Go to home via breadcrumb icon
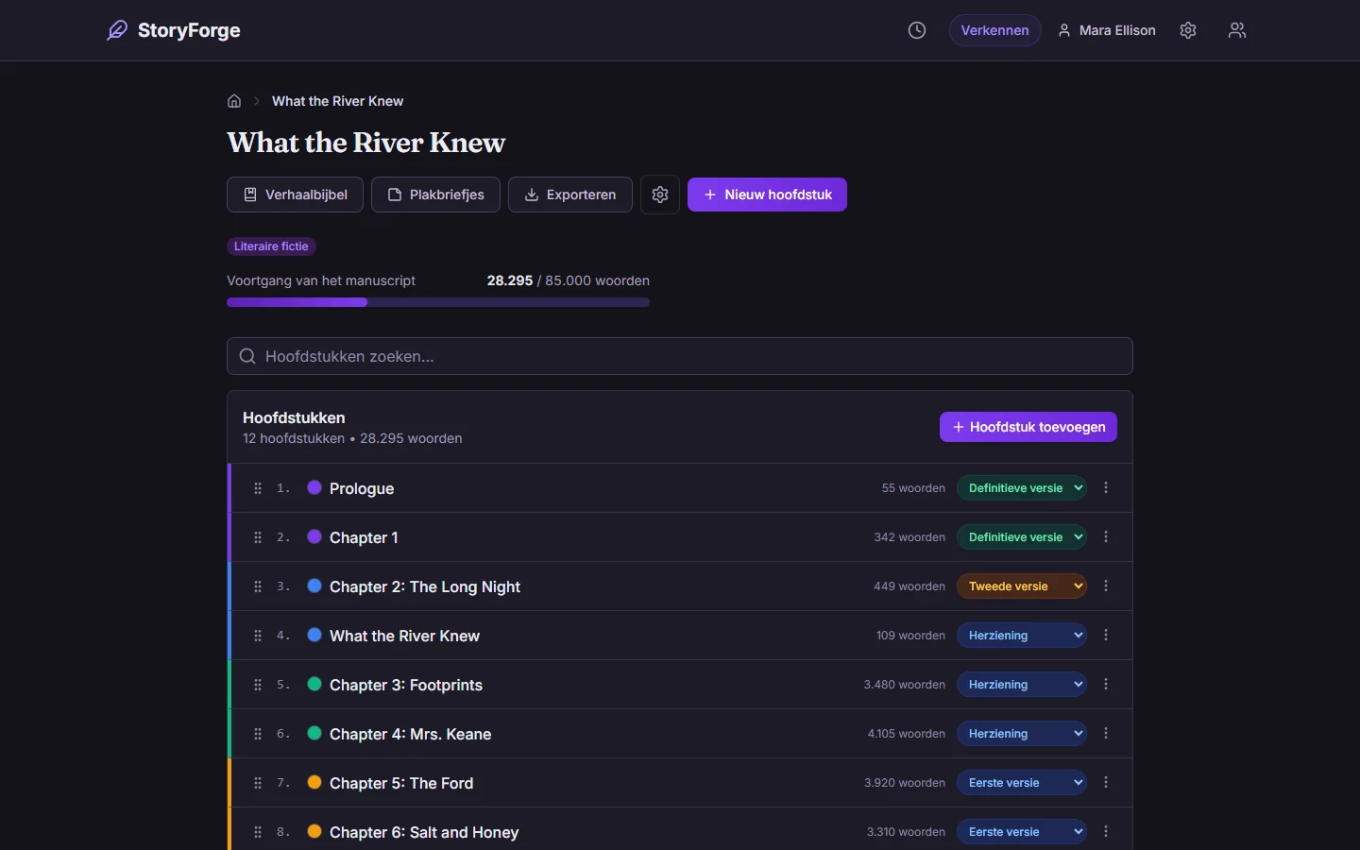1360x850 pixels. tap(234, 101)
